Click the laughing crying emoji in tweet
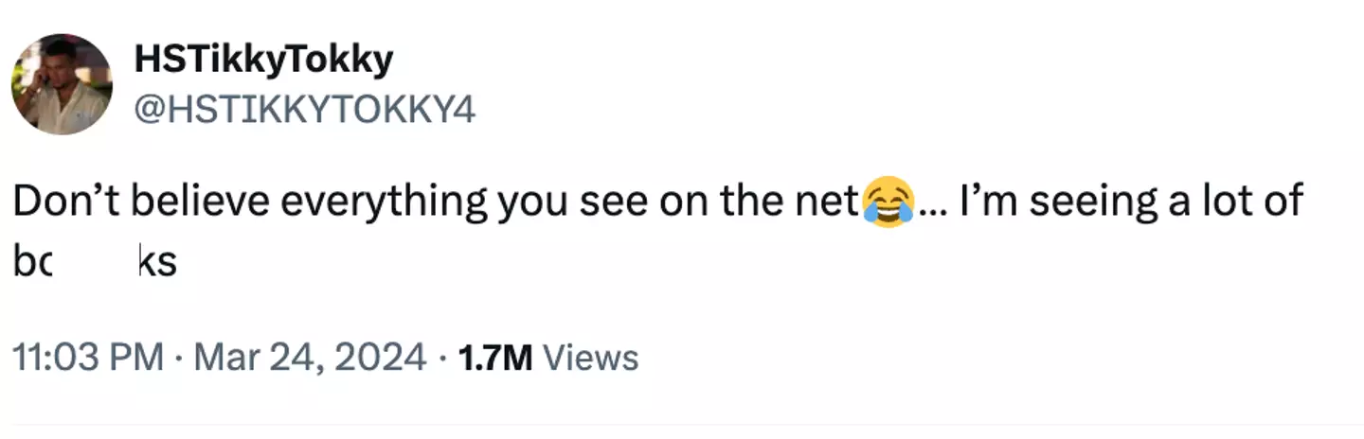The height and width of the screenshot is (439, 1364). 888,202
